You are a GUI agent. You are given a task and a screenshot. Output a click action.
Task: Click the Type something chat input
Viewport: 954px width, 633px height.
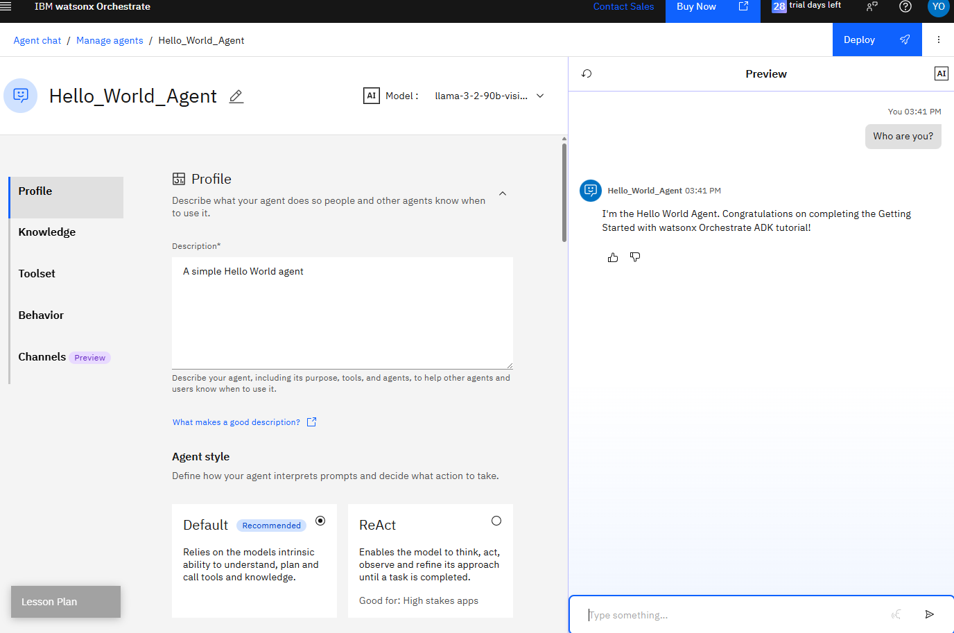click(735, 615)
